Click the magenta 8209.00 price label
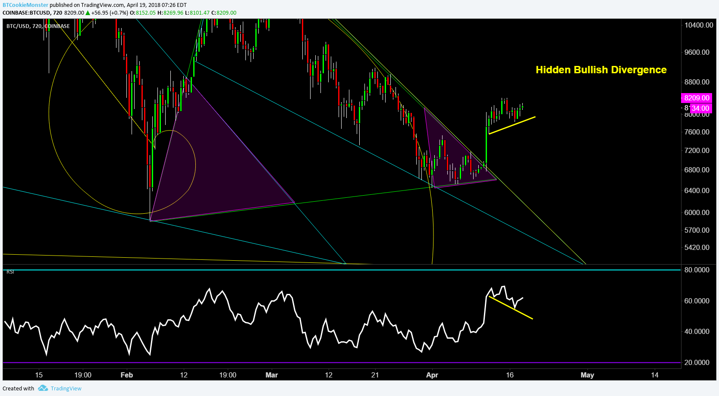Image resolution: width=719 pixels, height=396 pixels. pos(697,98)
